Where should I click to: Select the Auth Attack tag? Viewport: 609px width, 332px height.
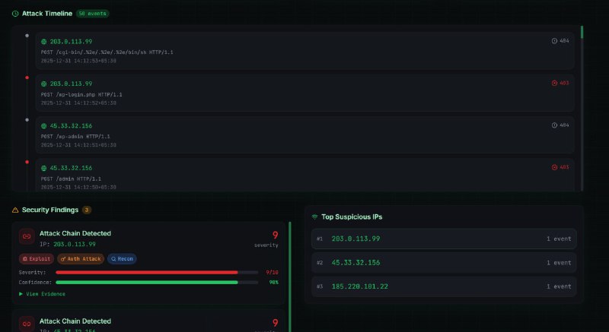pos(81,259)
